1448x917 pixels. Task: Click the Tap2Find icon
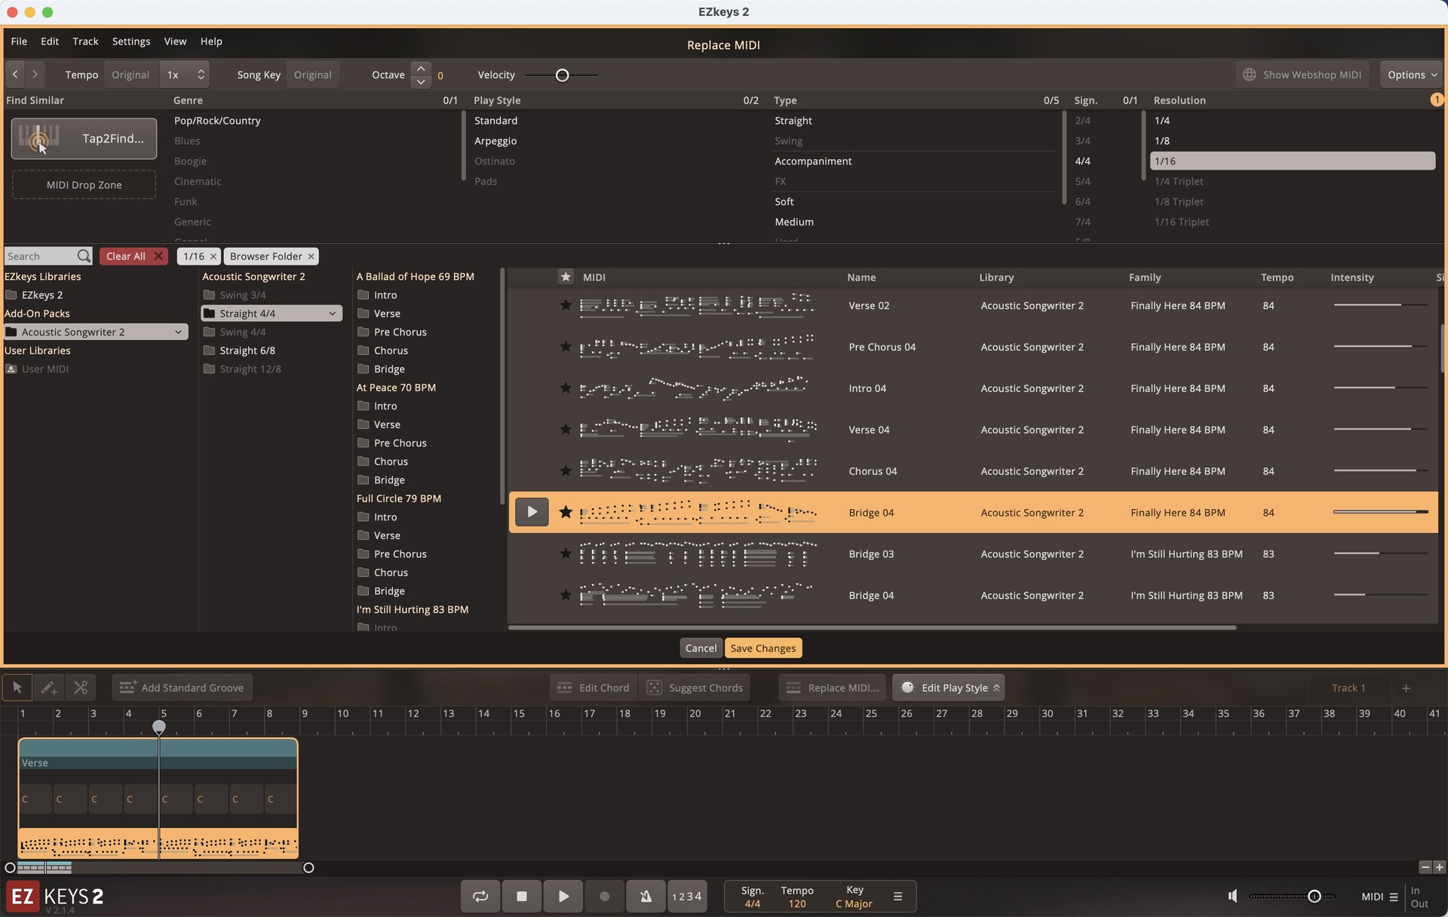[39, 139]
